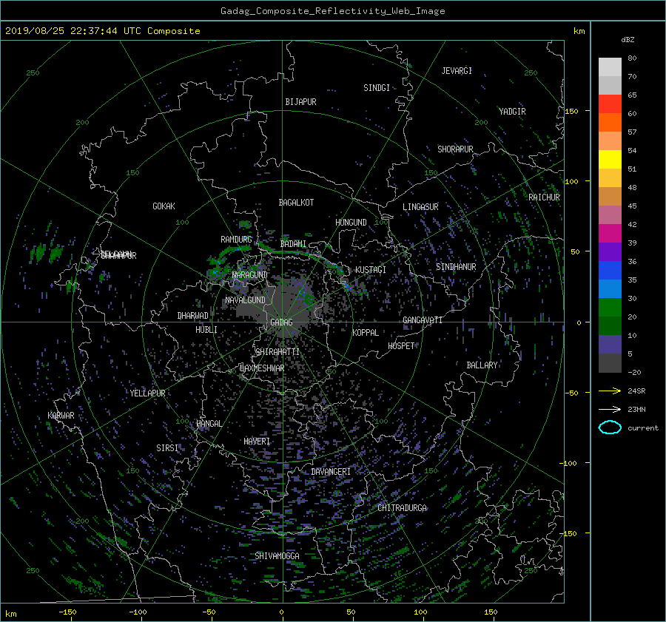Image resolution: width=666 pixels, height=622 pixels.
Task: Click the LINGASUR city label
Action: click(x=420, y=207)
